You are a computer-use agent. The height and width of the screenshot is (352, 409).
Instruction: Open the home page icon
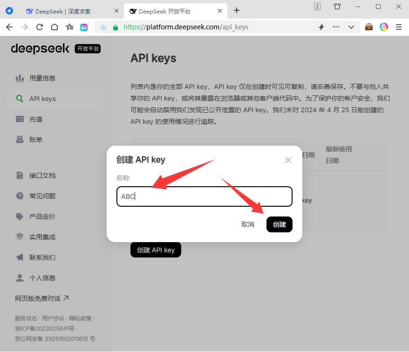(55, 27)
